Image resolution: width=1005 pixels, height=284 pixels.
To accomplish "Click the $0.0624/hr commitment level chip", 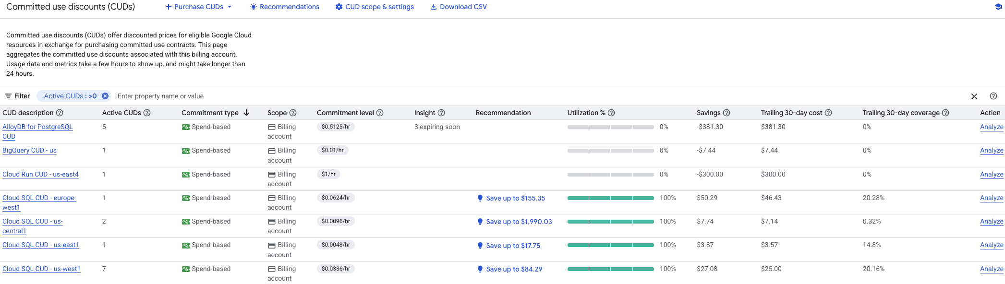I will coord(336,198).
